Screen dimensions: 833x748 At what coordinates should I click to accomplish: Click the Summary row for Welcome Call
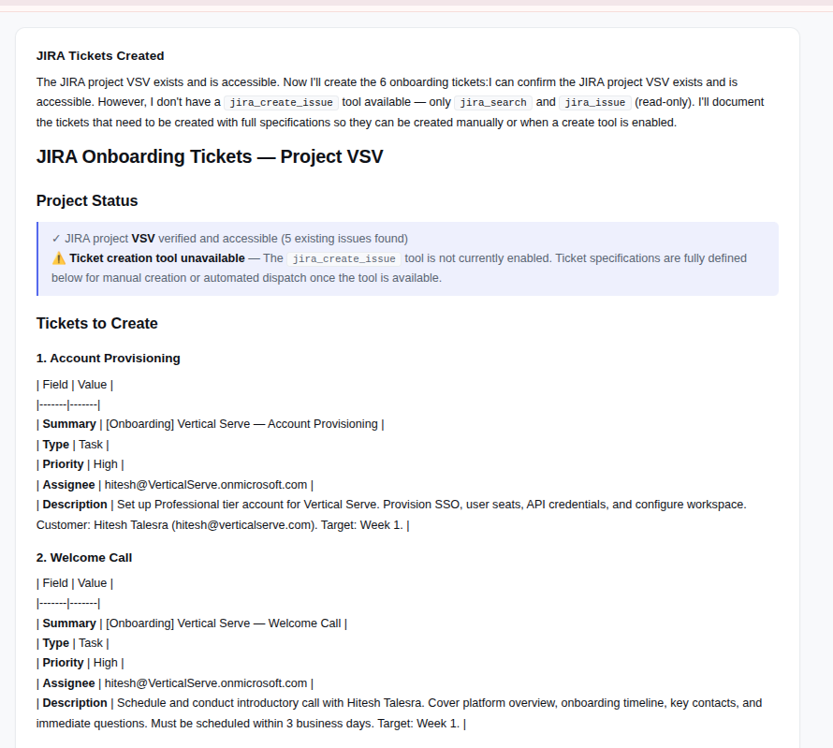(x=191, y=623)
